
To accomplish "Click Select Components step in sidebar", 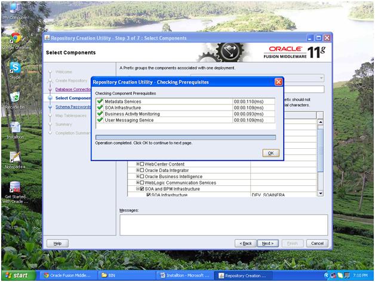I will [x=73, y=98].
